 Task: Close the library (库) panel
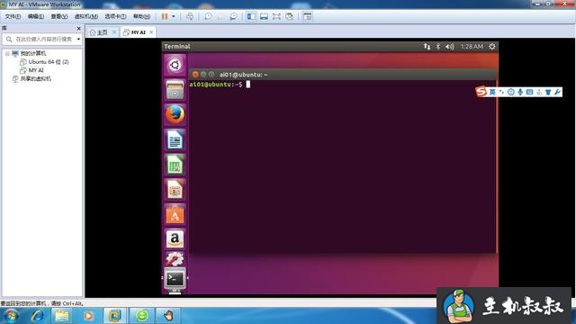pos(78,28)
